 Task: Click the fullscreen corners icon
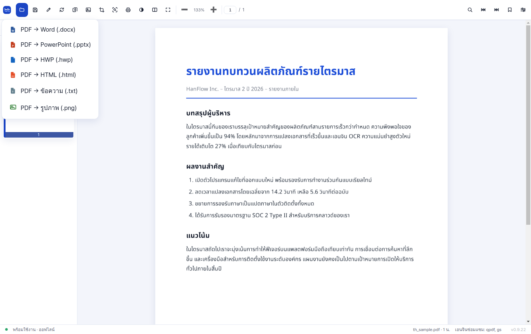click(x=168, y=10)
